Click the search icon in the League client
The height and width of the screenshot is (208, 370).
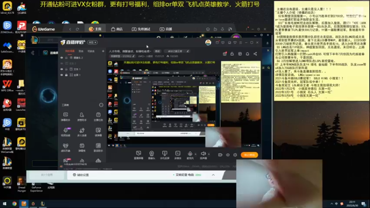tap(269, 68)
